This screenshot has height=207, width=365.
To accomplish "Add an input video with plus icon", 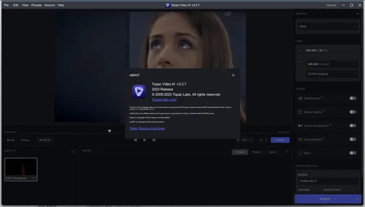I will point(73,152).
